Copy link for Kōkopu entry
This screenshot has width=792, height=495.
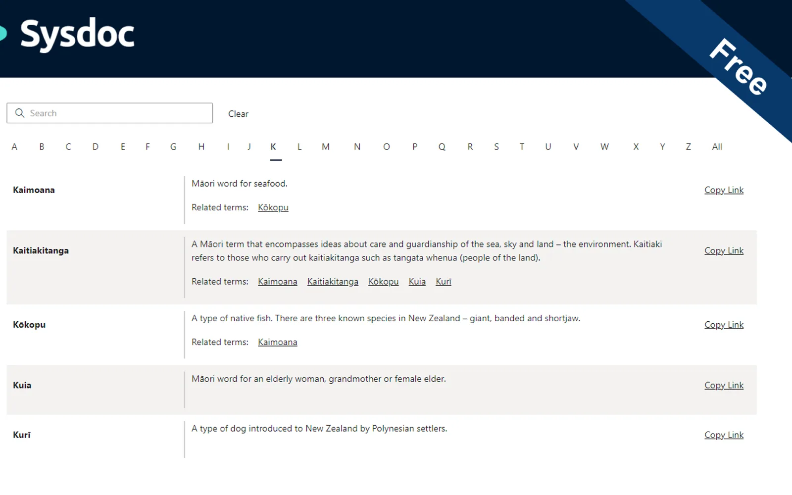coord(724,325)
